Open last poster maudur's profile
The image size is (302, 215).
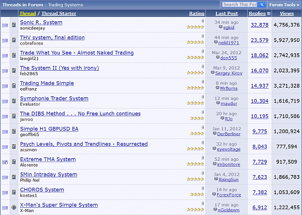point(229,104)
